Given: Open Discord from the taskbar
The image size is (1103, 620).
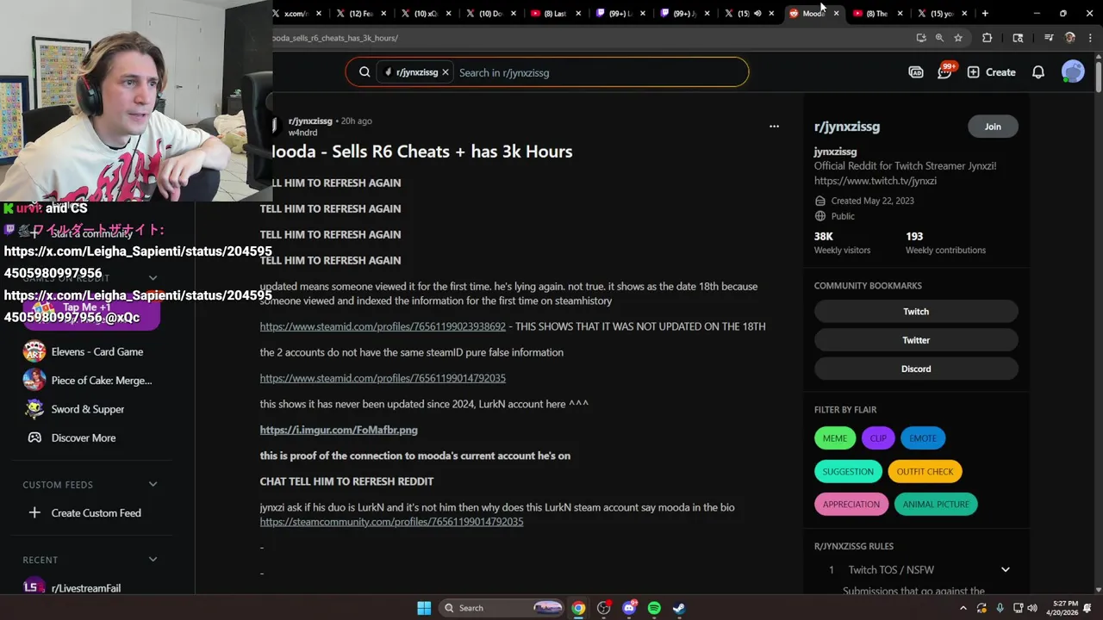Looking at the screenshot, I should click(629, 608).
